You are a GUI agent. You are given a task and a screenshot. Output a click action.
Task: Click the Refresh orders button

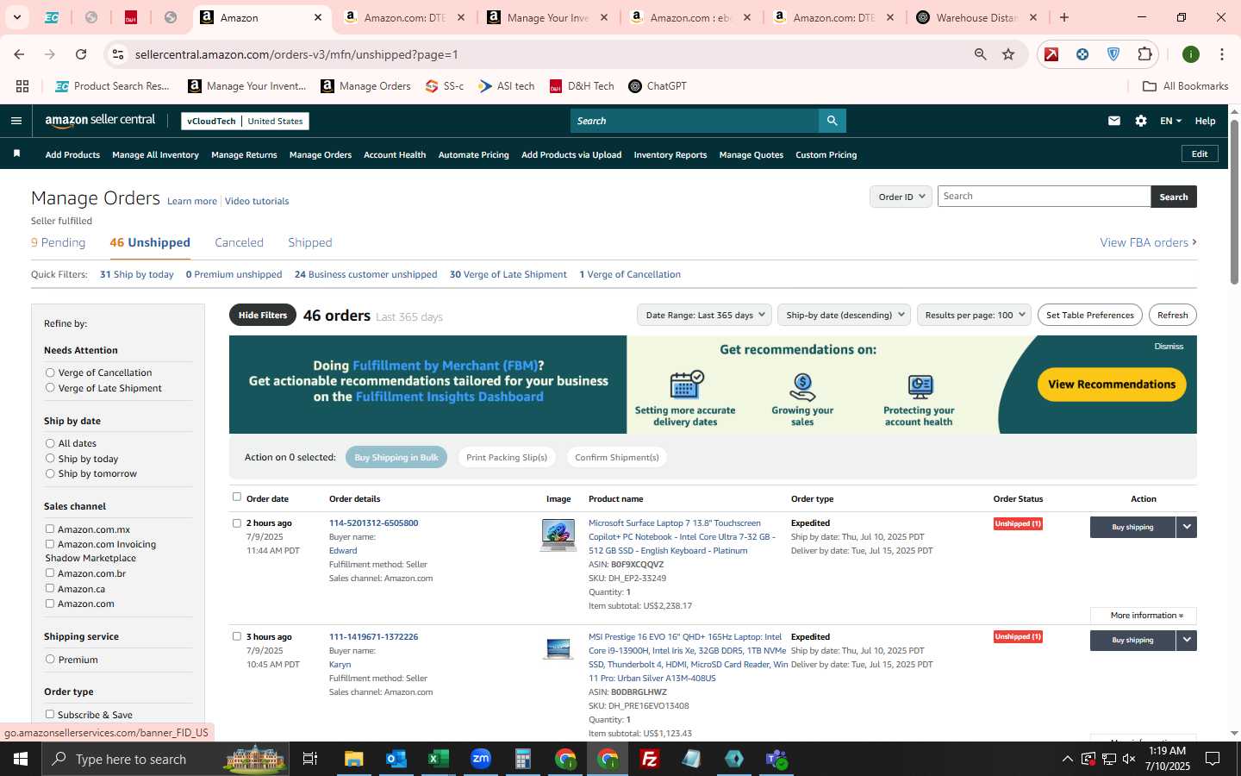pyautogui.click(x=1172, y=315)
